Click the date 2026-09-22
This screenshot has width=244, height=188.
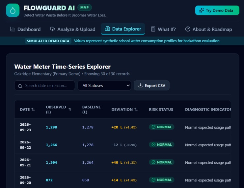25,145
